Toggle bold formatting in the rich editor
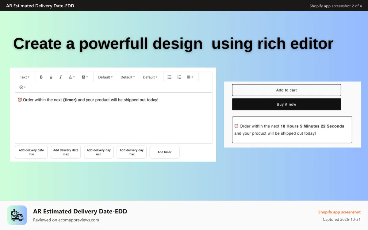Viewport: 368px width, 230px height. coord(41,77)
